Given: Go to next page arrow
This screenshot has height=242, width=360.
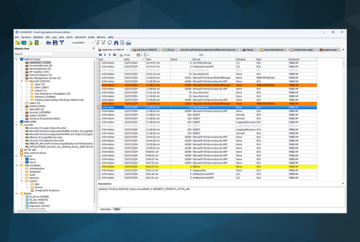Looking at the screenshot, I should pos(110,55).
